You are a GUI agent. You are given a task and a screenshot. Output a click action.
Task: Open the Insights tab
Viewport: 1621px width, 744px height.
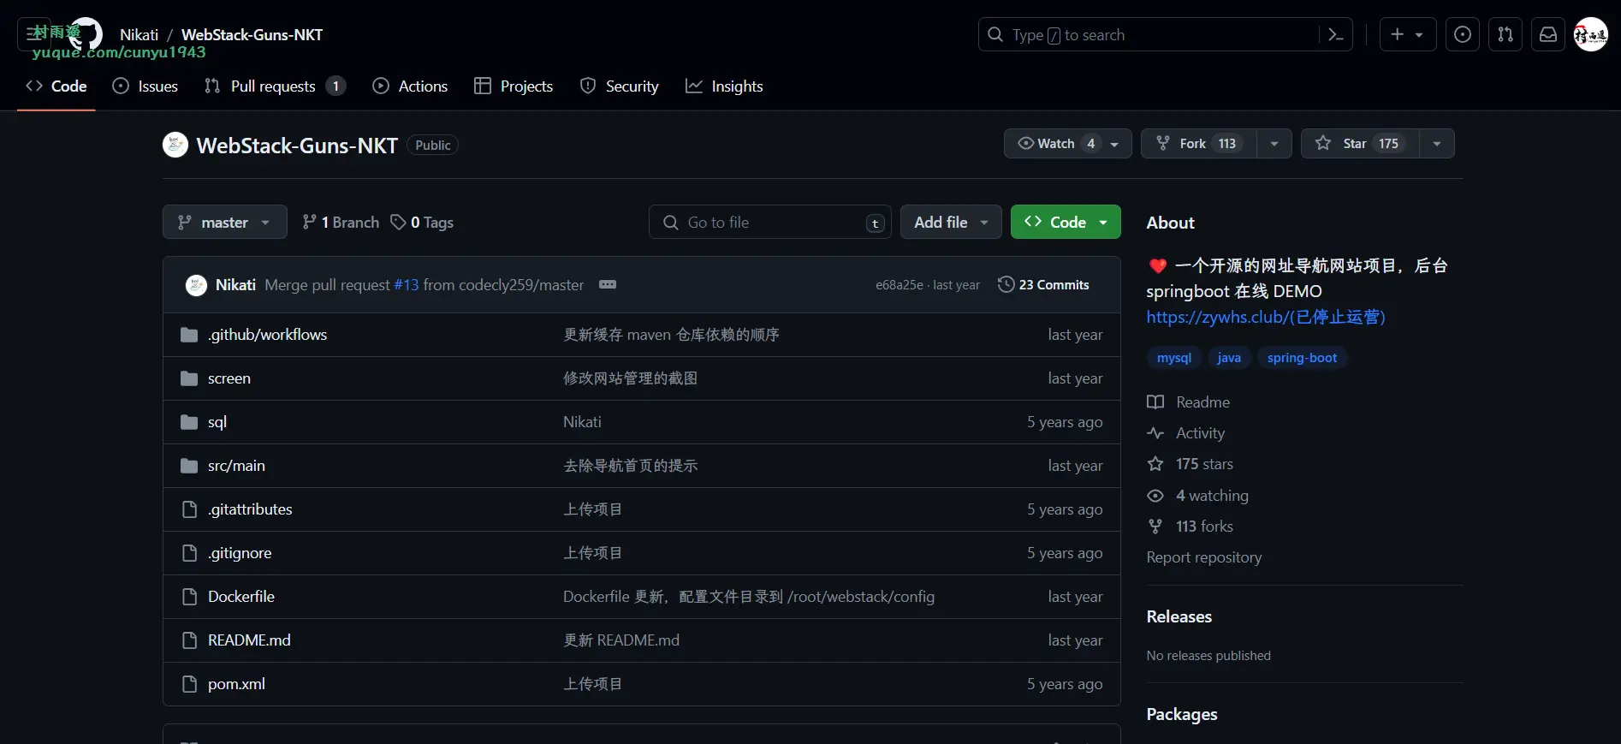tap(724, 86)
